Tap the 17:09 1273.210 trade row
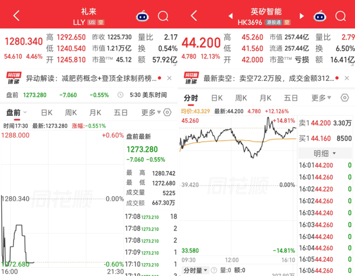The height and width of the screenshot is (276, 355). coord(151,252)
